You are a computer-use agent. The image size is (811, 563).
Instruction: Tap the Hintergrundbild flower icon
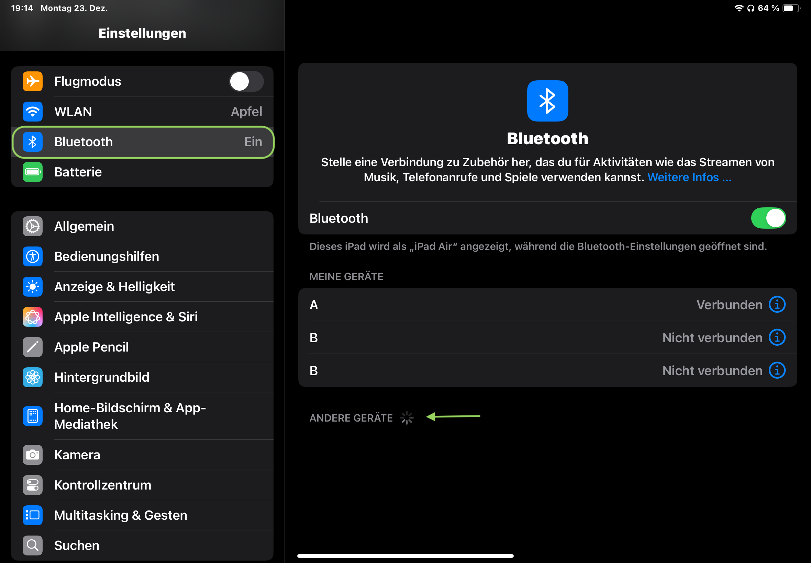pos(33,377)
